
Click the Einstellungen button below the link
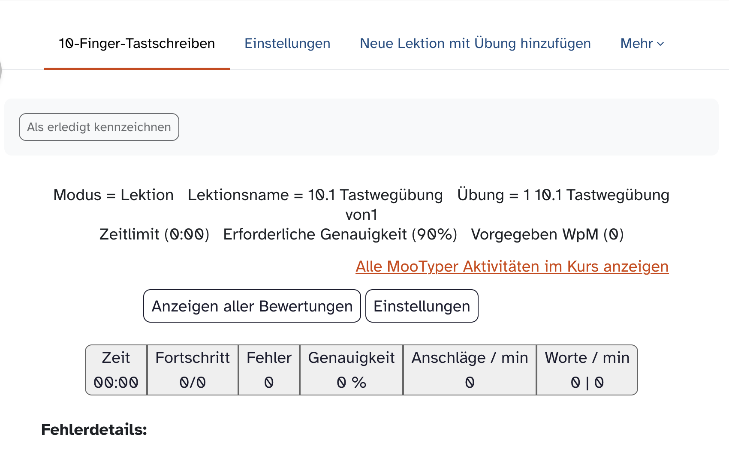pos(422,306)
